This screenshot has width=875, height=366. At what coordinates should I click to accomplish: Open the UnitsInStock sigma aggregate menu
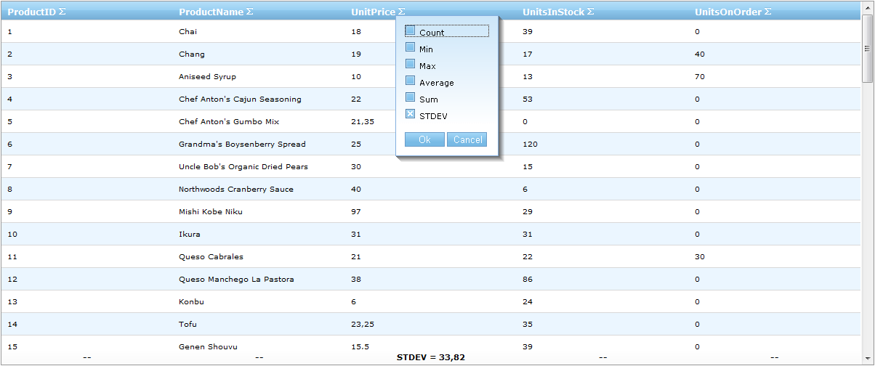(x=591, y=12)
